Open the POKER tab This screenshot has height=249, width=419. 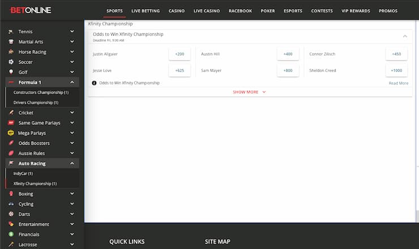(268, 11)
